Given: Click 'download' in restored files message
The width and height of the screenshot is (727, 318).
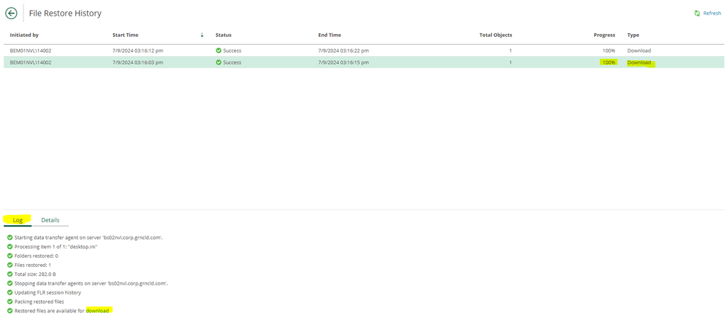Looking at the screenshot, I should tap(98, 311).
